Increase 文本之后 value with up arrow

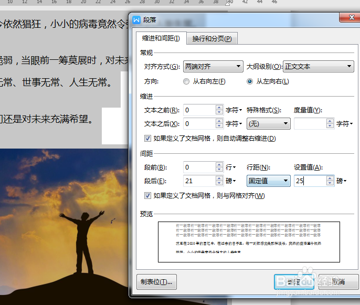[219, 121]
